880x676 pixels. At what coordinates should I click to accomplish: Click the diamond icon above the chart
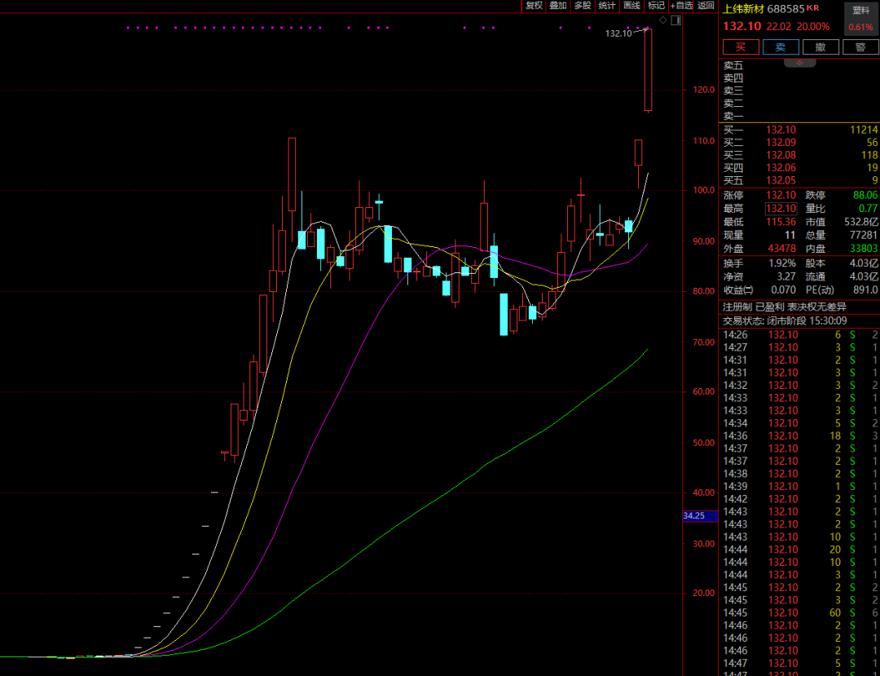[662, 20]
